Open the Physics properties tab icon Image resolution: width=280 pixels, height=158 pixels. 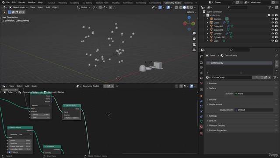click(x=201, y=111)
